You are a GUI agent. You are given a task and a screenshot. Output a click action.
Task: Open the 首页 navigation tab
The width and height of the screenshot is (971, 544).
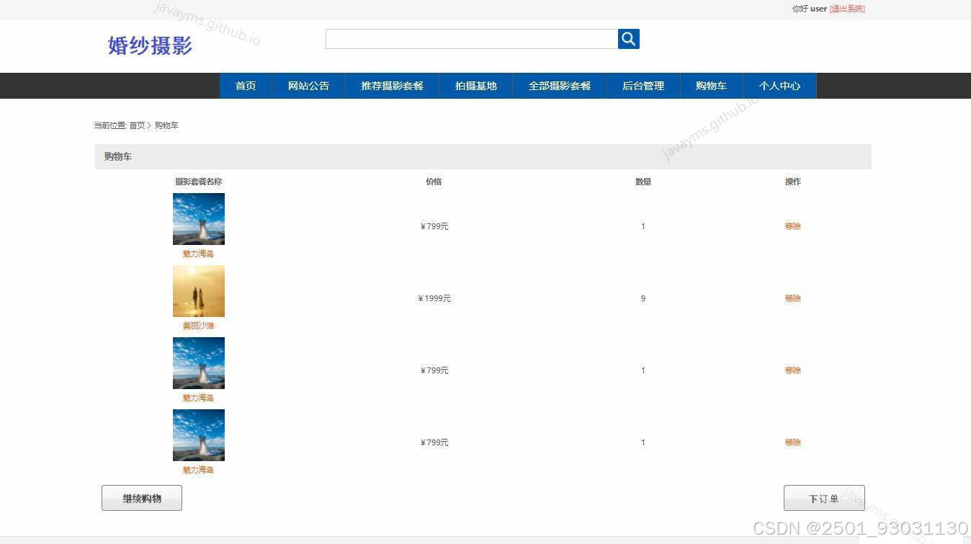246,86
